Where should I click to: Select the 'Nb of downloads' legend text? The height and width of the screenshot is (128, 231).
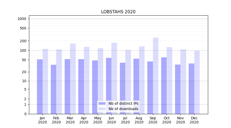point(123,109)
